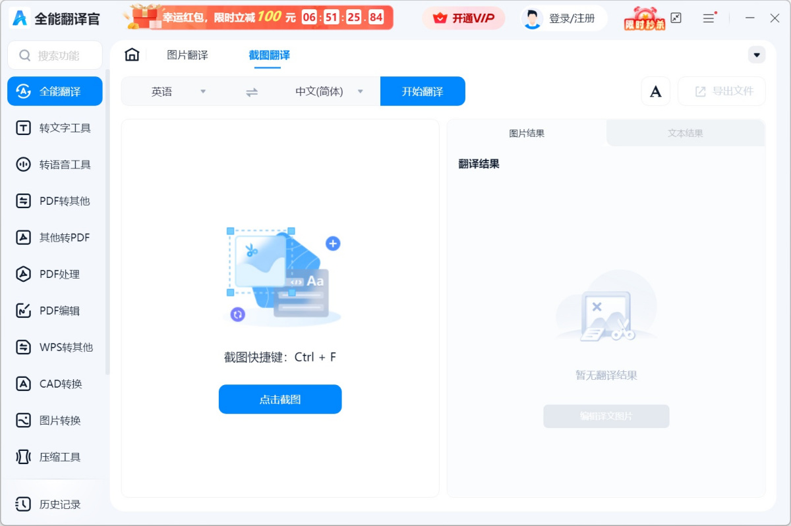This screenshot has width=791, height=526.
Task: Click the home icon above the tabs
Action: (131, 55)
